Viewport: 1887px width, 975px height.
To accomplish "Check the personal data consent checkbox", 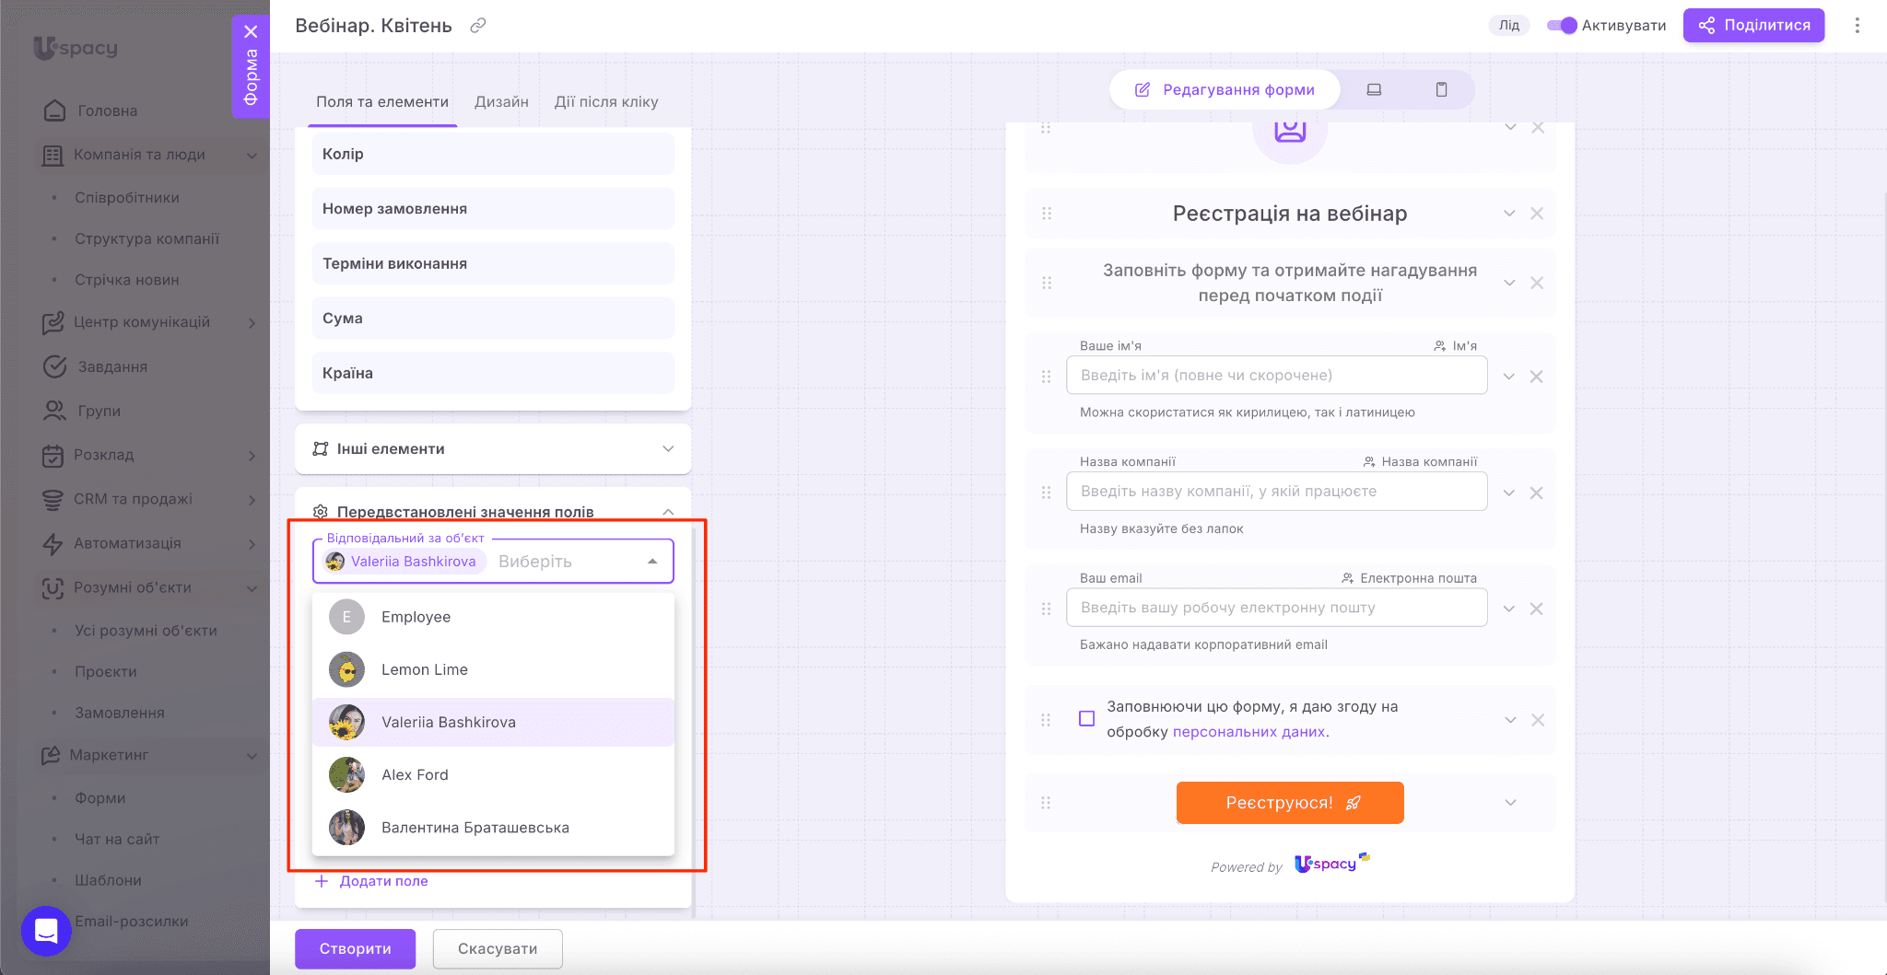I will coord(1087,719).
